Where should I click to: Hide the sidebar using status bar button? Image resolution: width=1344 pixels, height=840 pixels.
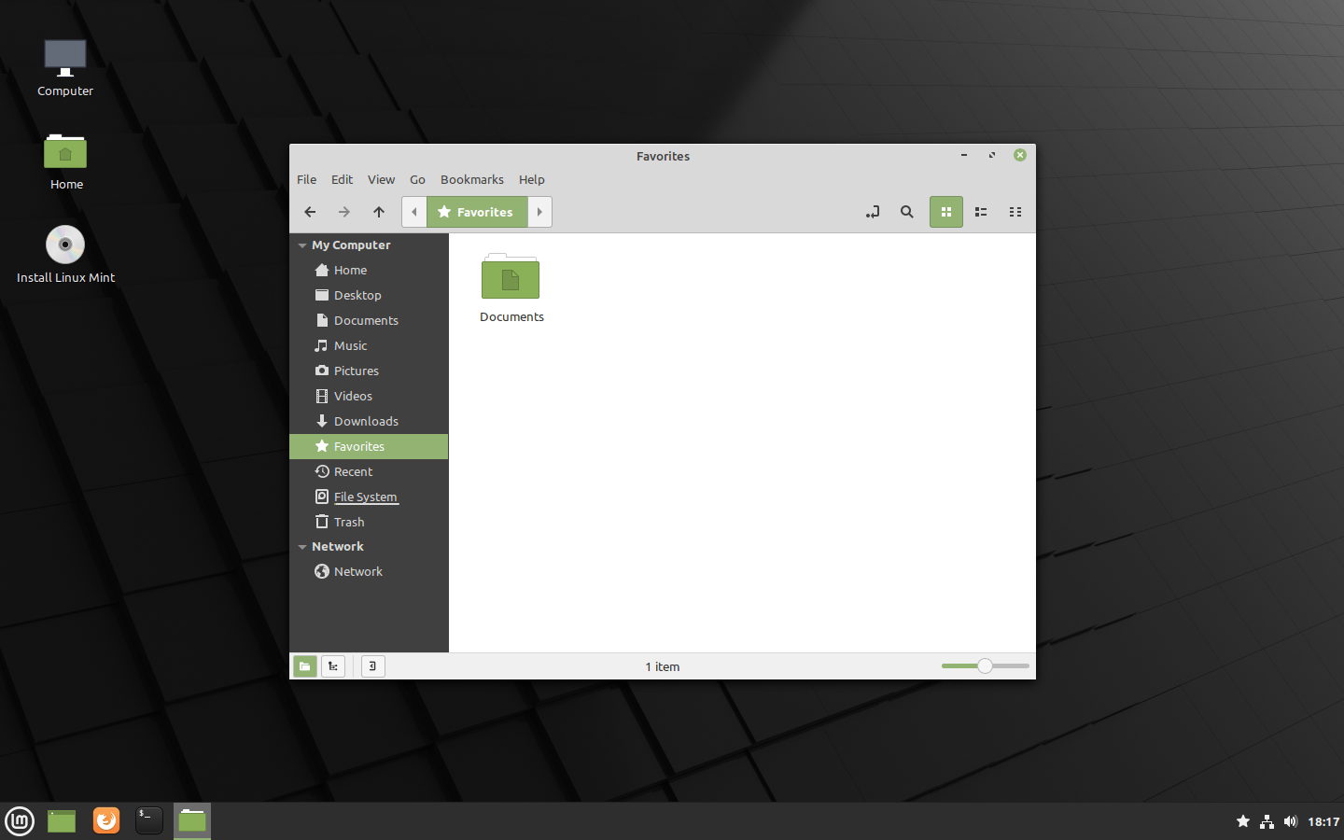tap(372, 666)
